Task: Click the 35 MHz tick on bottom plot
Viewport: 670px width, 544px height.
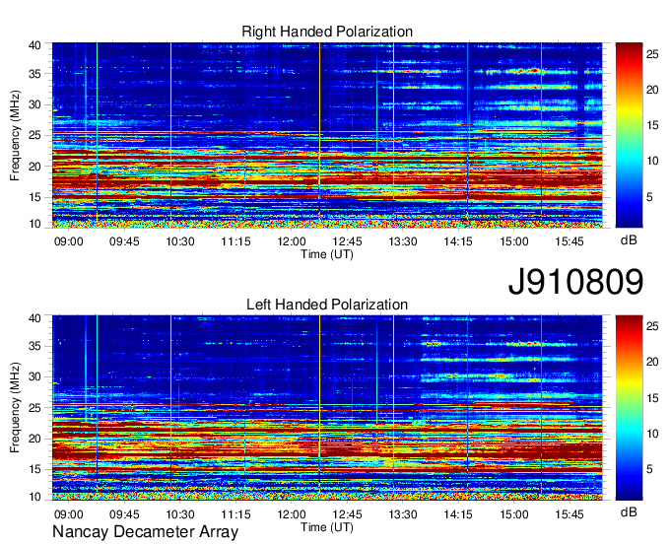Action: (34, 346)
